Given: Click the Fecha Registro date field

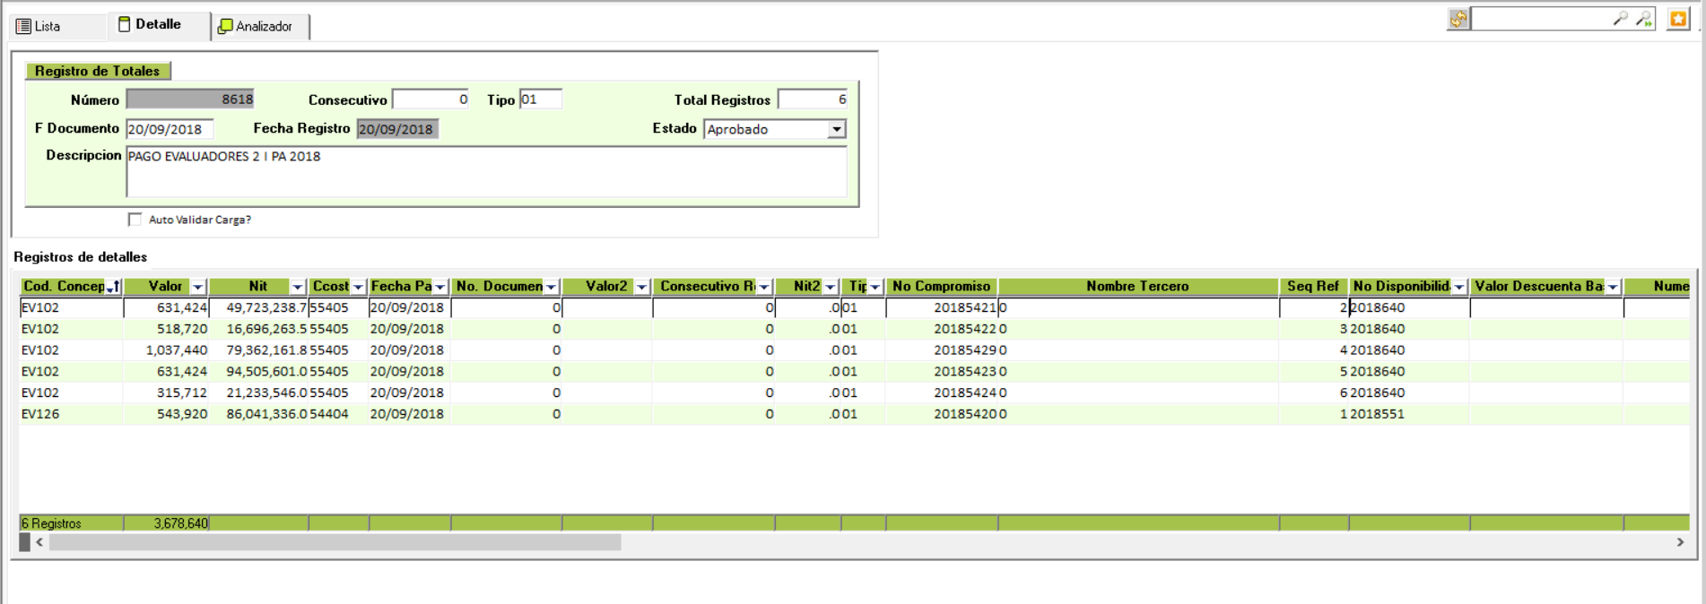Looking at the screenshot, I should point(397,129).
